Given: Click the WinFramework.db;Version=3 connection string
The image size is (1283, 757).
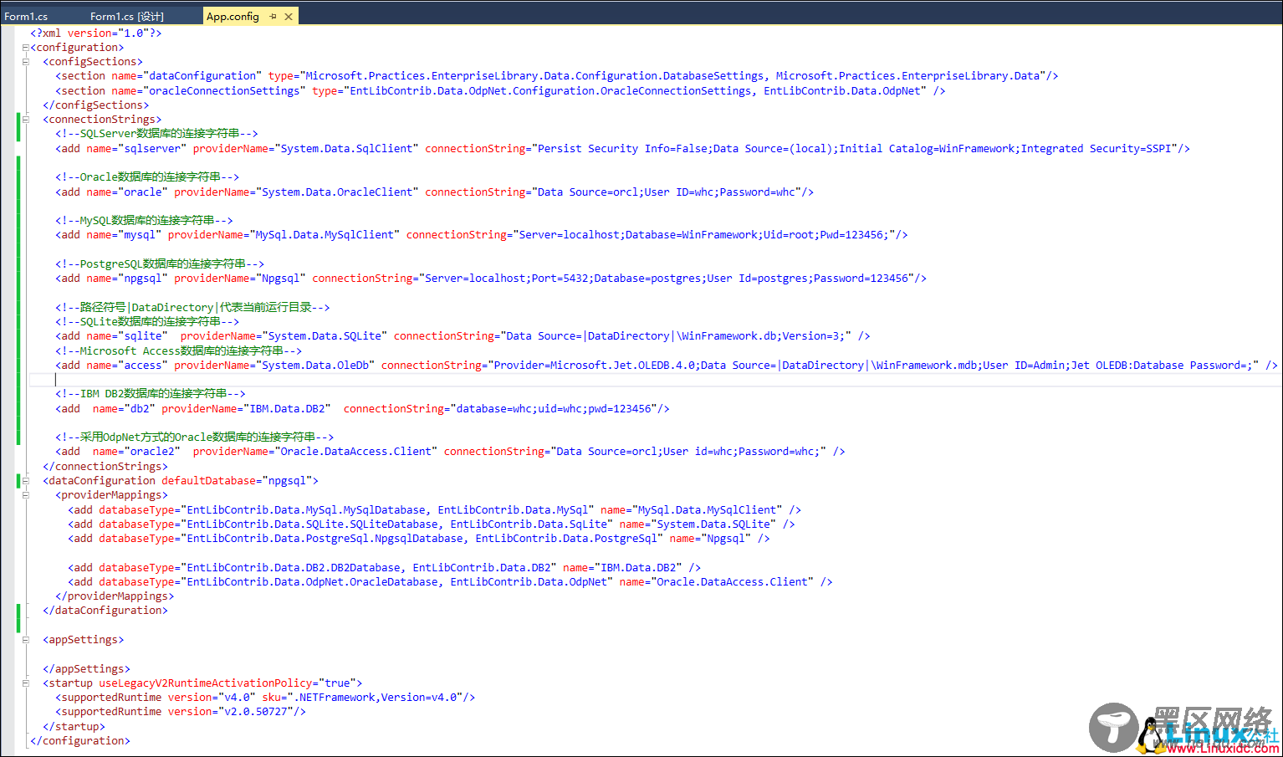Looking at the screenshot, I should coord(761,336).
